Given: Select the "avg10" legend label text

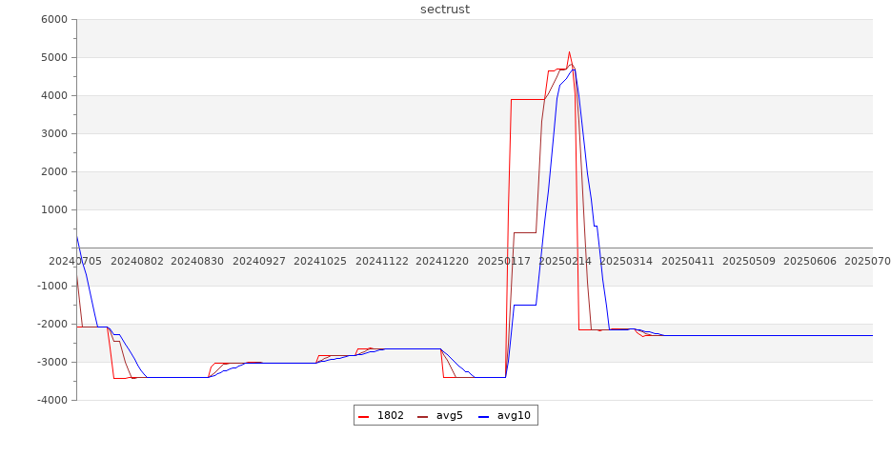Looking at the screenshot, I should pyautogui.click(x=514, y=415).
